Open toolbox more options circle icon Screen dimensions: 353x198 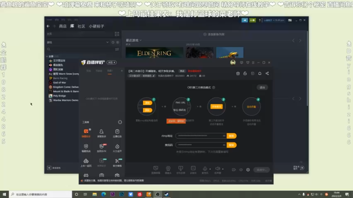[x=120, y=122]
